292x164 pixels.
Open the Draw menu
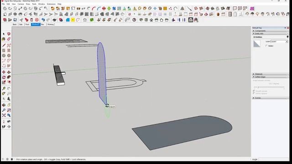[x=28, y=4]
